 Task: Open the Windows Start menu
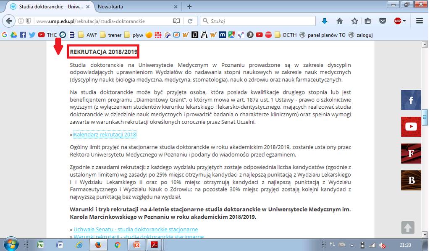point(10,244)
